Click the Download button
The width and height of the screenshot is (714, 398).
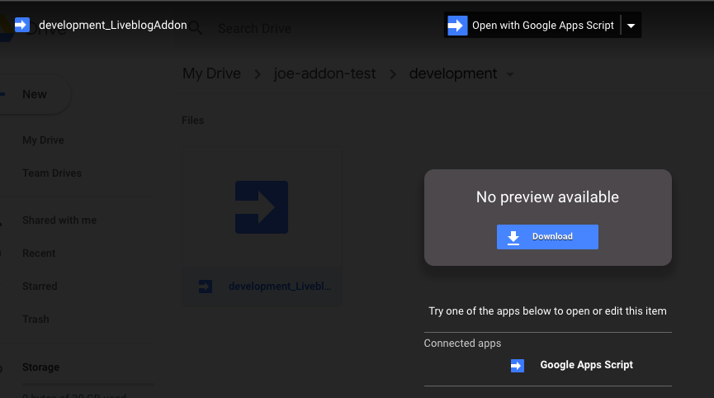click(x=547, y=237)
